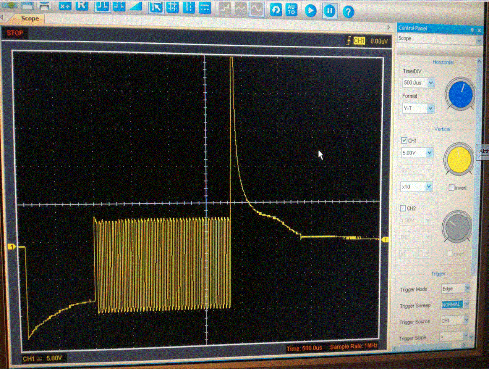Click the print icon in the toolbar

(45, 5)
